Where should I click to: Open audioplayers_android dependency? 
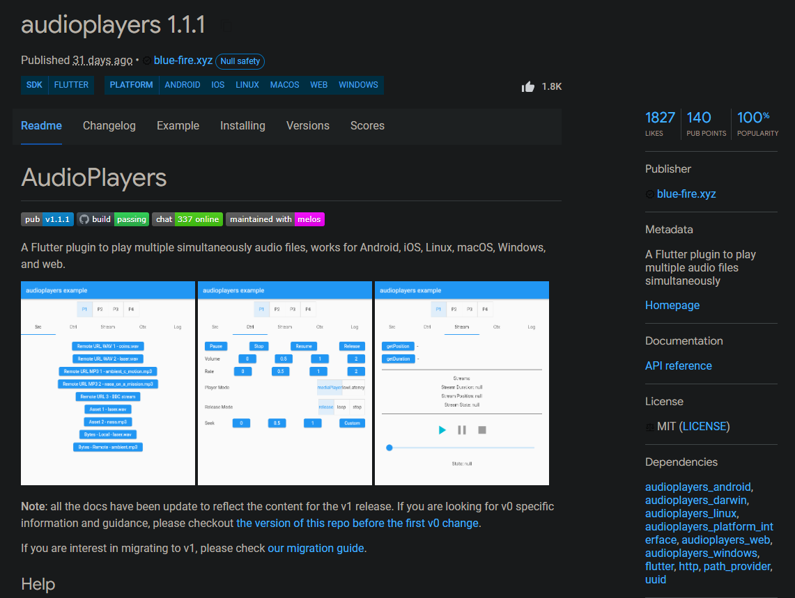click(x=697, y=487)
